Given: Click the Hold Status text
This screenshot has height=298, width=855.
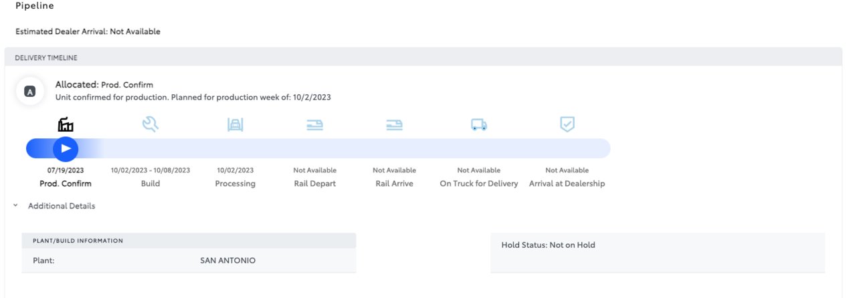Looking at the screenshot, I should 548,245.
